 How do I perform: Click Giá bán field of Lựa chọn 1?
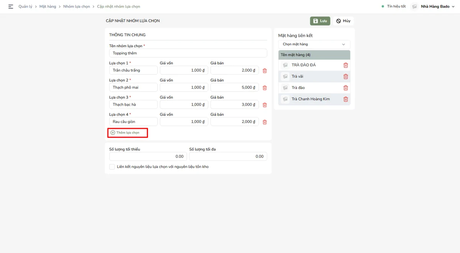tap(235, 70)
